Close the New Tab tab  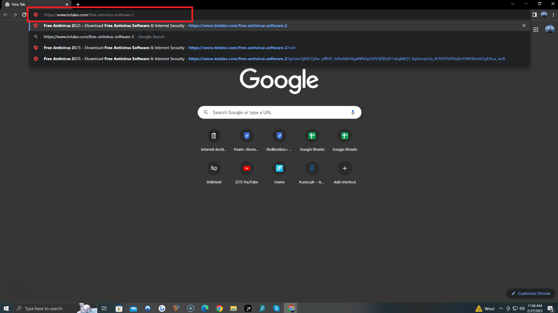67,4
